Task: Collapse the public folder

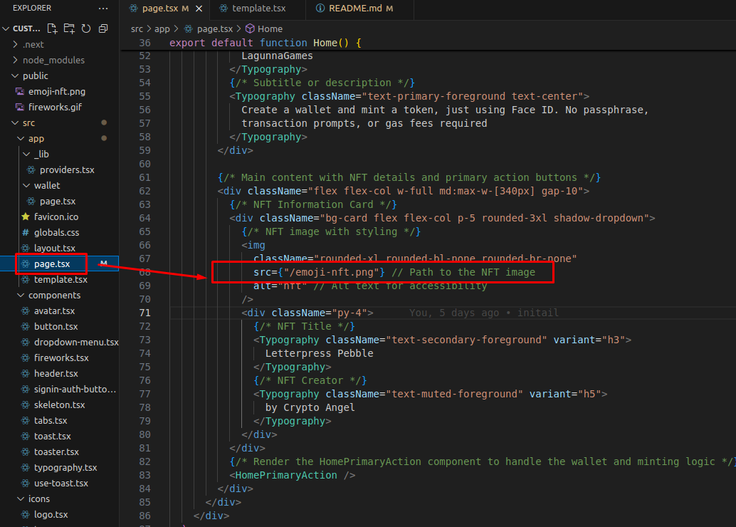Action: (59, 75)
